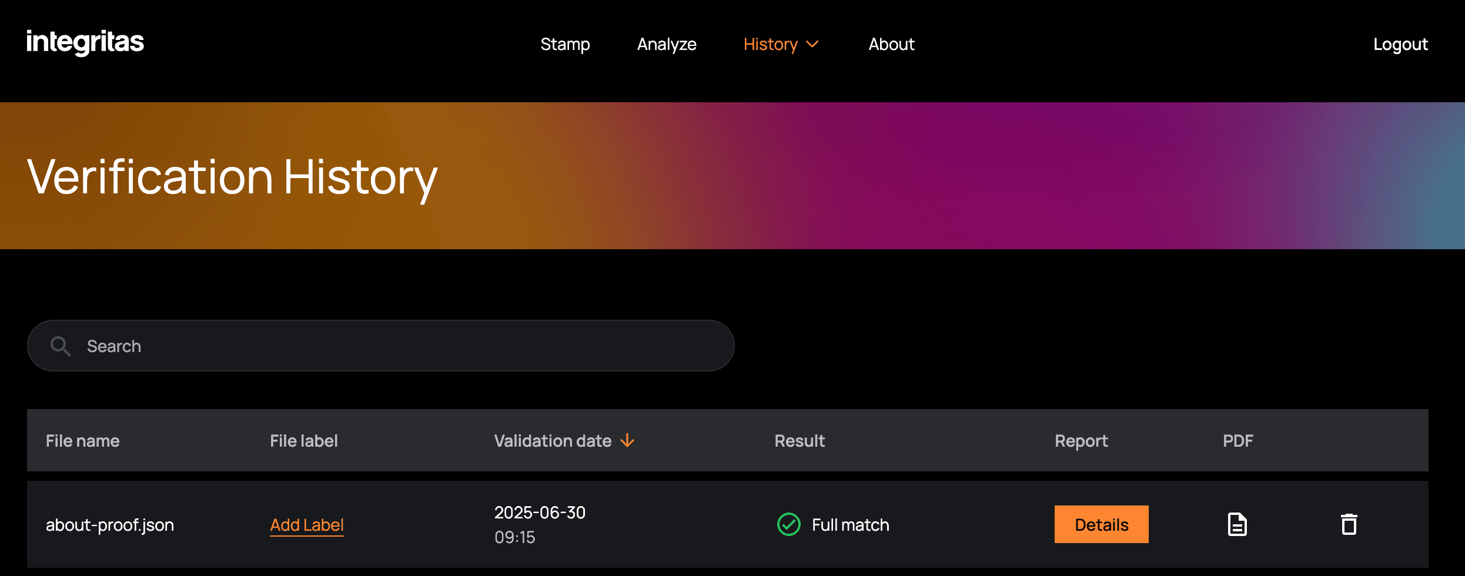The height and width of the screenshot is (576, 1465).
Task: Toggle sorting by clicking File name header
Action: [x=82, y=441]
